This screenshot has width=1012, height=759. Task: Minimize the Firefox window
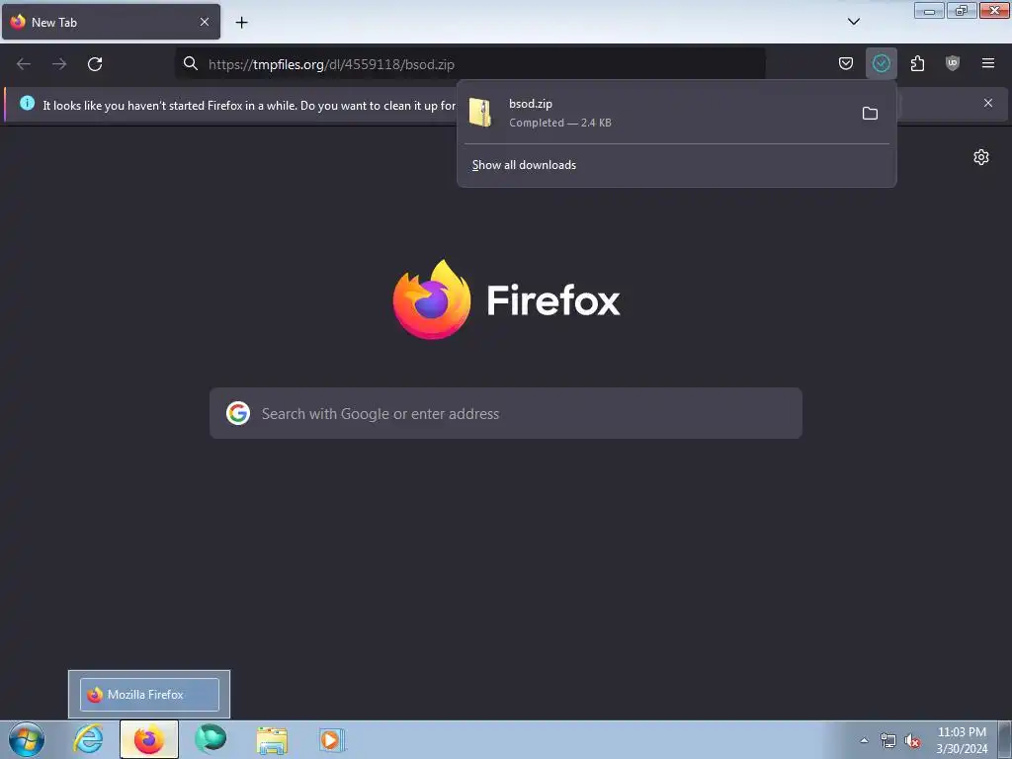(x=929, y=11)
